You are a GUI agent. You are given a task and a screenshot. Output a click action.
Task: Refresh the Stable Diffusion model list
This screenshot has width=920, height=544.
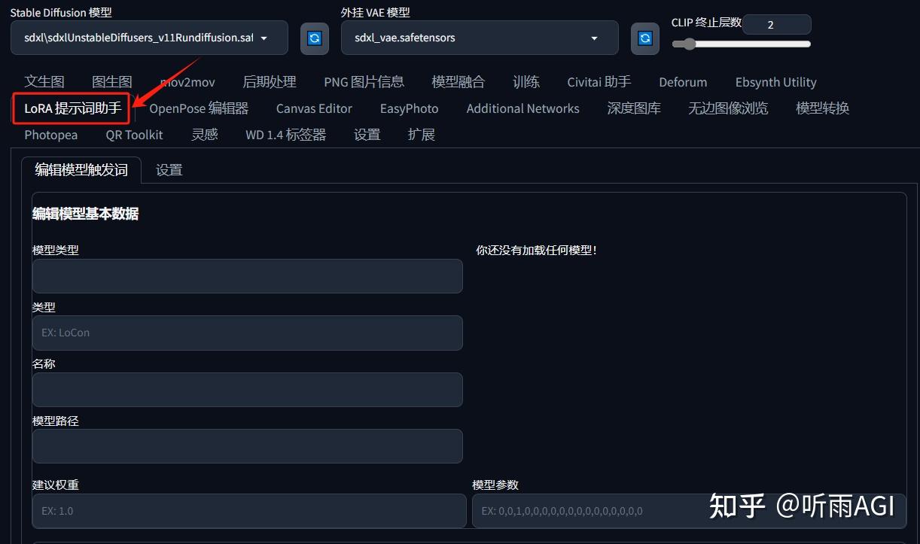(x=314, y=38)
